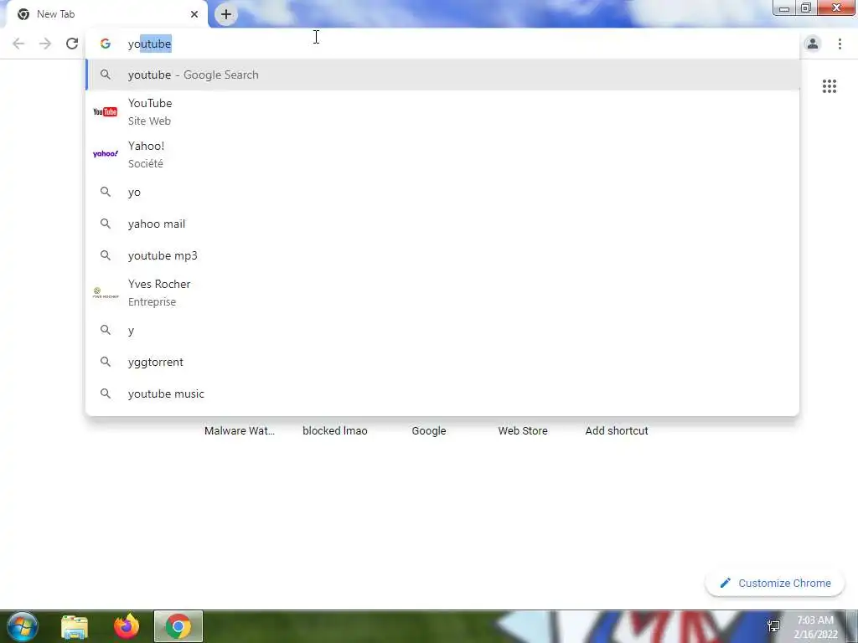Open the Windows Start orb
Screen dimensions: 858x643
point(23,626)
